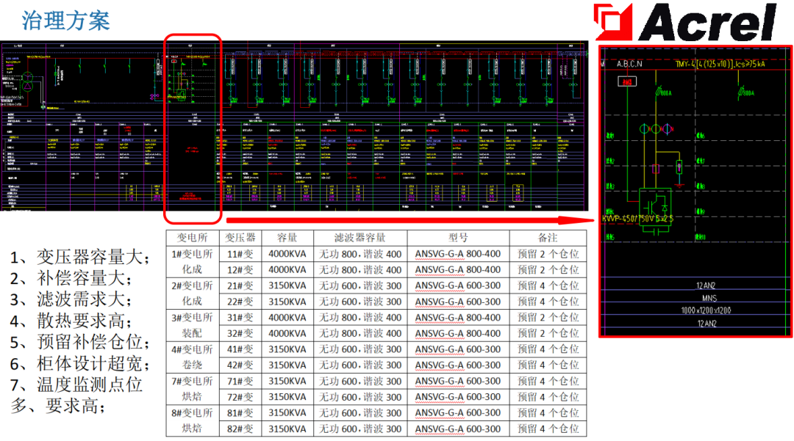The image size is (794, 441).
Task: Select the 81#变 transformer cell
Action: tap(240, 412)
